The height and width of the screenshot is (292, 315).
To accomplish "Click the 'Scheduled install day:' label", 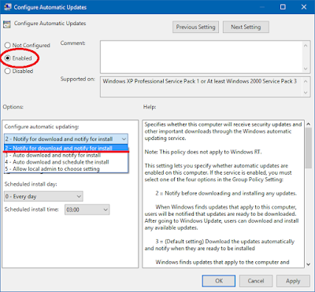I will 31,184.
